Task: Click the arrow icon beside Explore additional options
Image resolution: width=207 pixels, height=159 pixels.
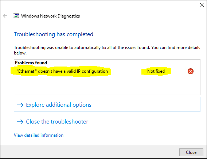Action: point(20,105)
